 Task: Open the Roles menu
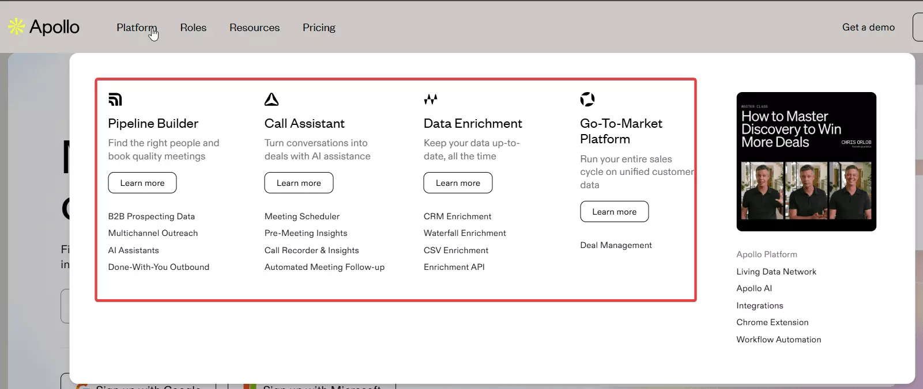193,28
